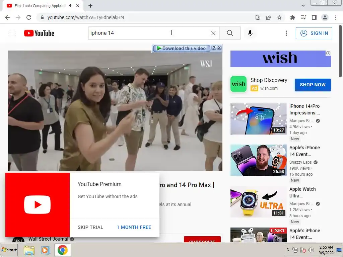Click the volume speaker tray icon

pyautogui.click(x=311, y=250)
